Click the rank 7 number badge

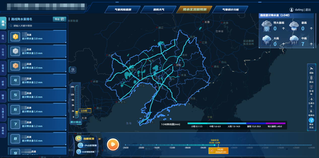tap(15, 124)
